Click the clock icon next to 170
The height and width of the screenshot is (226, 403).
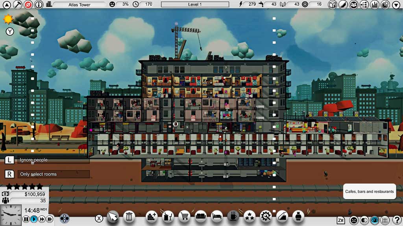[x=135, y=4]
